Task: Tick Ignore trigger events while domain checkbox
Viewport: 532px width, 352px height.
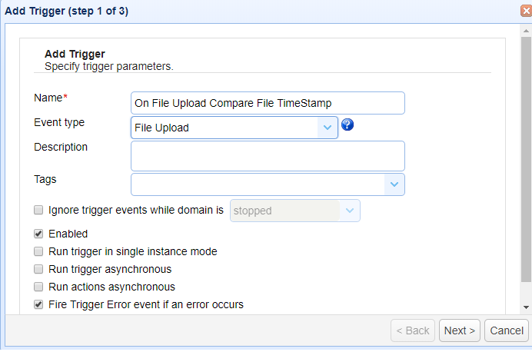Action: [x=38, y=209]
